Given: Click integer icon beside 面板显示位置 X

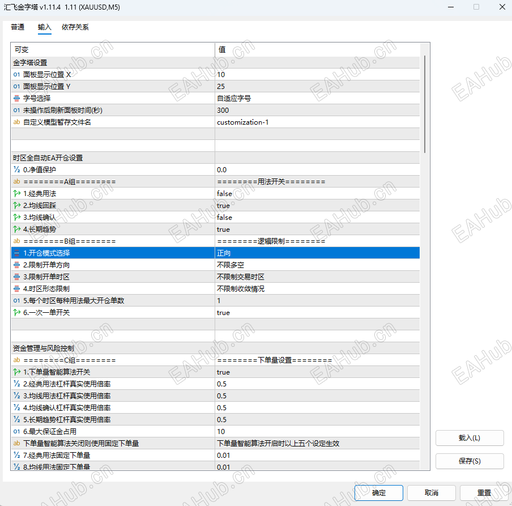Looking at the screenshot, I should [x=16, y=74].
